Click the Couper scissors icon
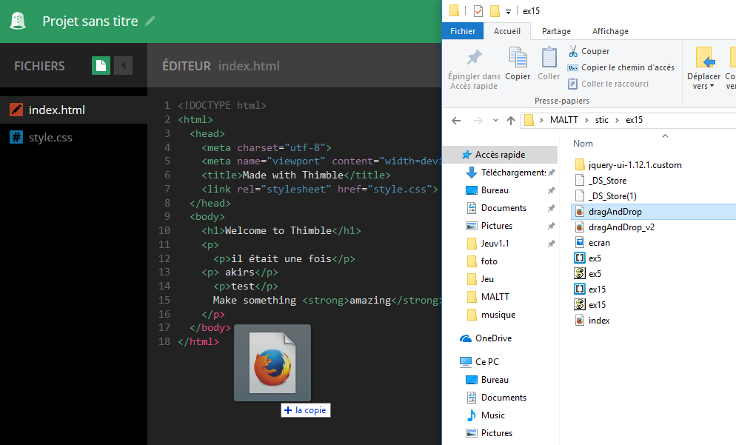 (573, 51)
